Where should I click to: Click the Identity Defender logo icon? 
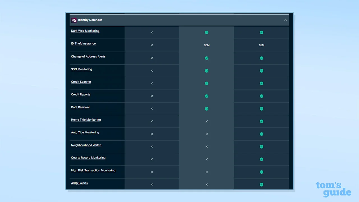click(74, 20)
